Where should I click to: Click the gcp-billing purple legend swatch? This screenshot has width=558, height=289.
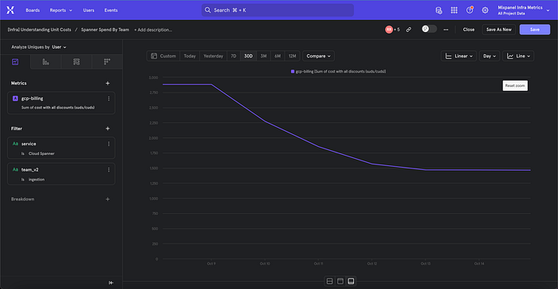click(x=293, y=72)
